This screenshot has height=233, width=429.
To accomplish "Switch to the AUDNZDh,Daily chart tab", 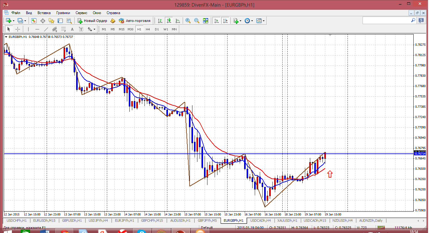I will coord(371,220).
